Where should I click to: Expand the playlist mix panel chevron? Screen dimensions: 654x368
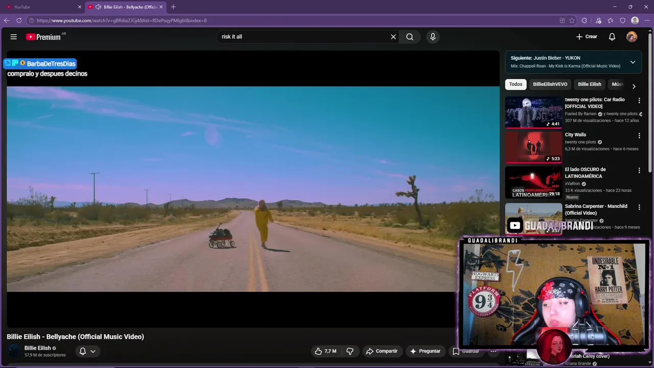coord(633,62)
